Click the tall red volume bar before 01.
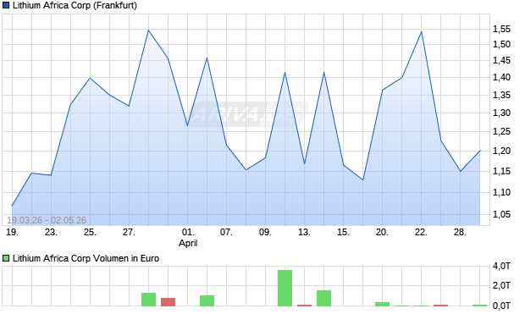The width and height of the screenshot is (525, 314). point(168,302)
